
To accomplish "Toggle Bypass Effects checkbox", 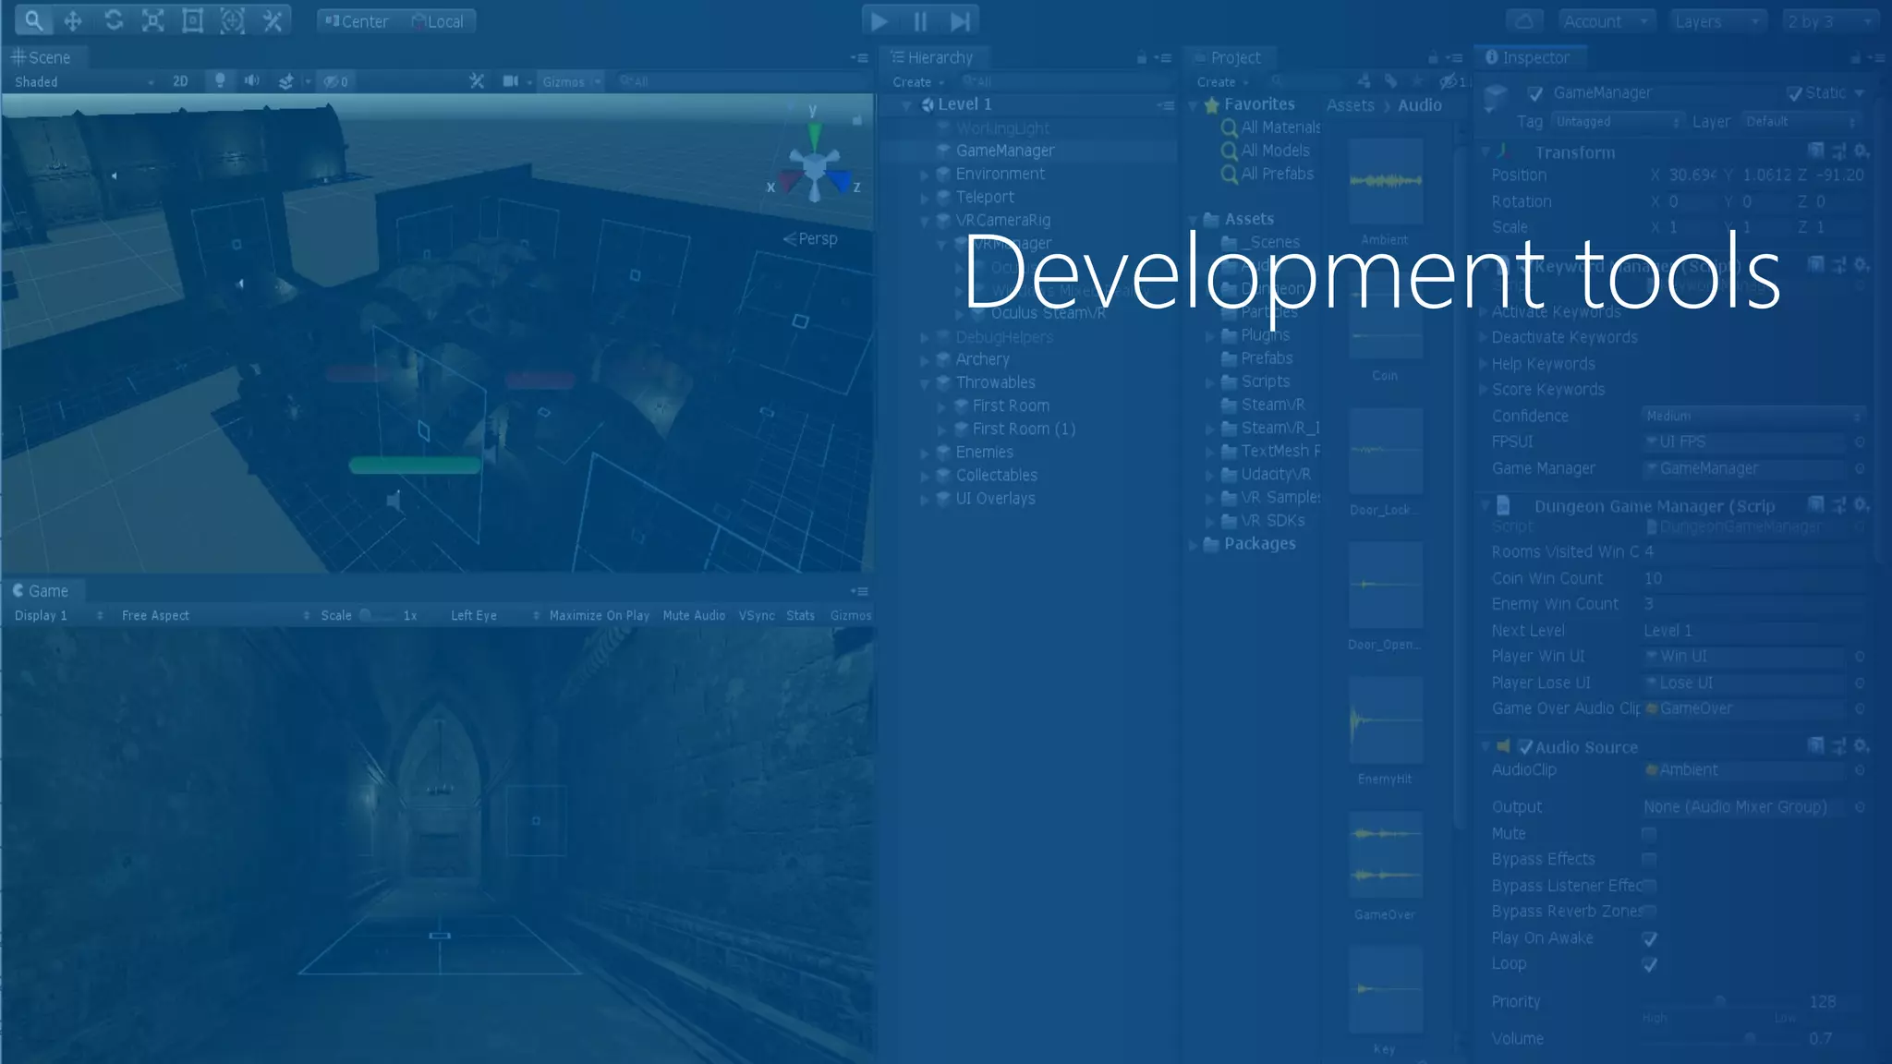I will (1649, 860).
